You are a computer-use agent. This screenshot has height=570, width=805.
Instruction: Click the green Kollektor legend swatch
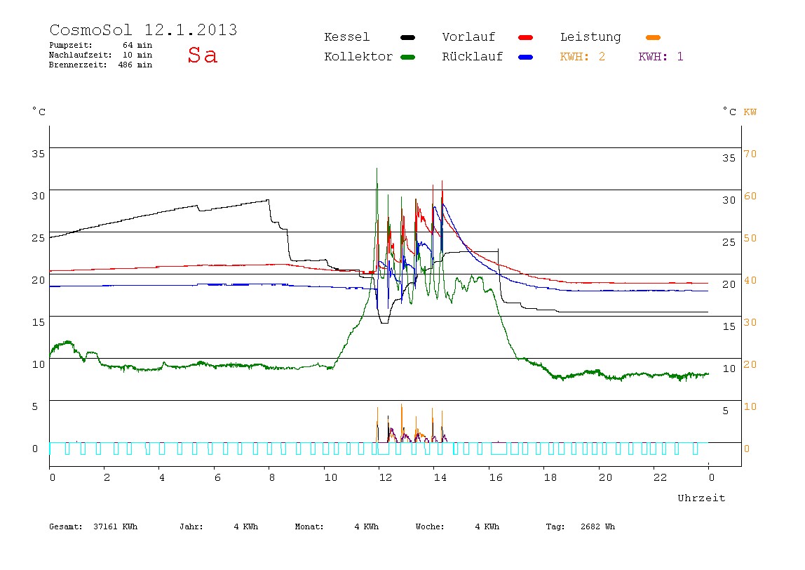(x=407, y=57)
